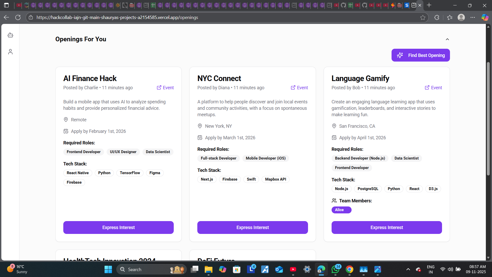Show hidden icons in the system tray
Screen dimensions: 492x277
click(x=408, y=269)
